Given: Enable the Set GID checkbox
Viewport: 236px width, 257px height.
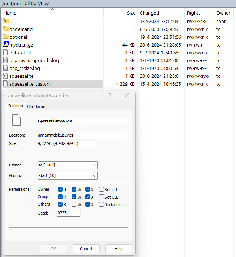Looking at the screenshot, I should pyautogui.click(x=101, y=197).
